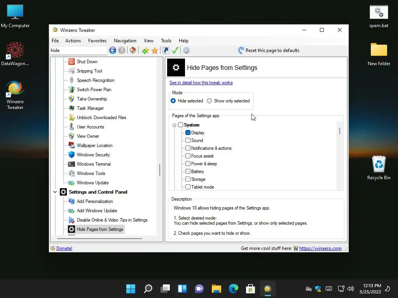Viewport: 398px width, 298px height.
Task: Collapse the System node in pages tree
Action: pos(174,125)
